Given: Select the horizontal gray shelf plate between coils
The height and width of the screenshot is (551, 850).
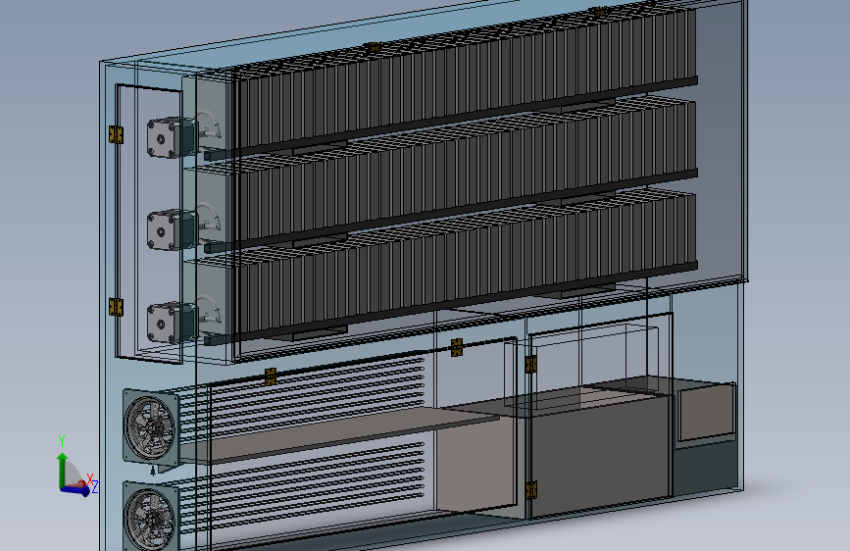Looking at the screenshot, I should pos(339,434).
